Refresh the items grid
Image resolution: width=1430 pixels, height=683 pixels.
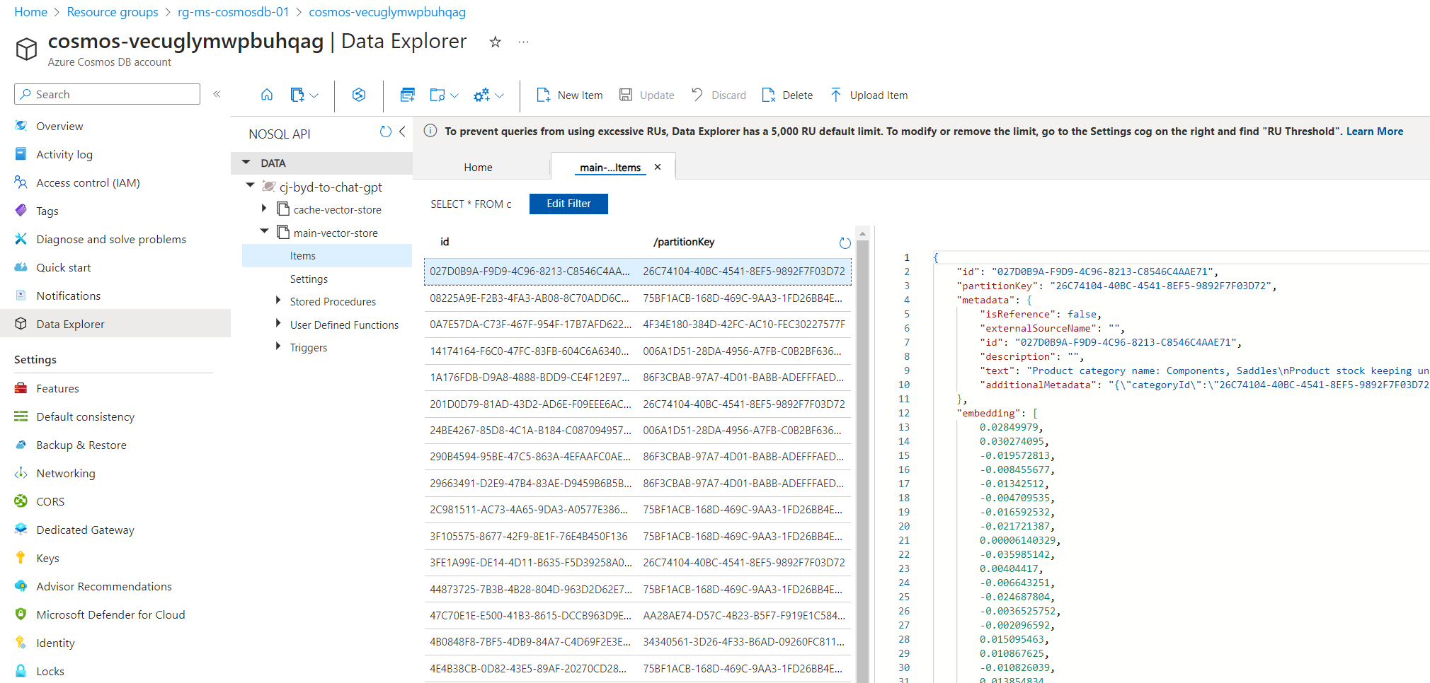click(x=845, y=243)
